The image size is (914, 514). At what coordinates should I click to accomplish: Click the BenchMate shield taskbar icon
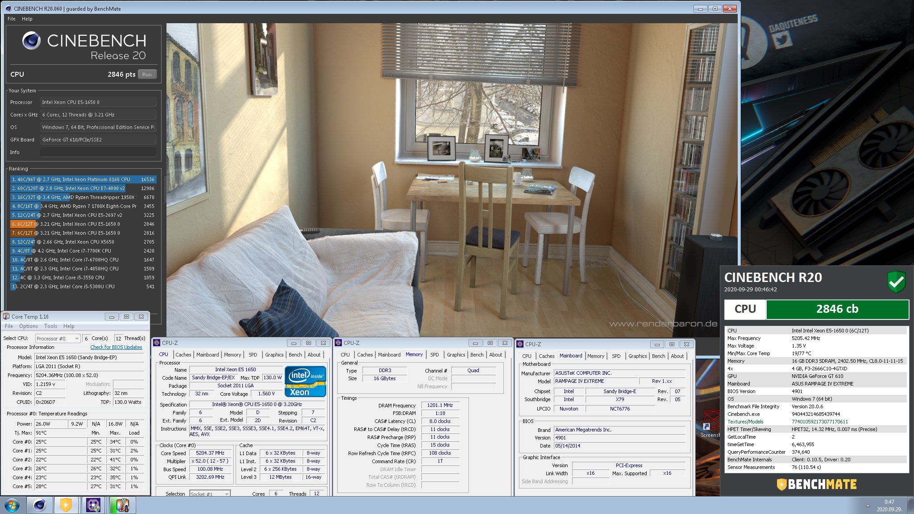pyautogui.click(x=66, y=505)
